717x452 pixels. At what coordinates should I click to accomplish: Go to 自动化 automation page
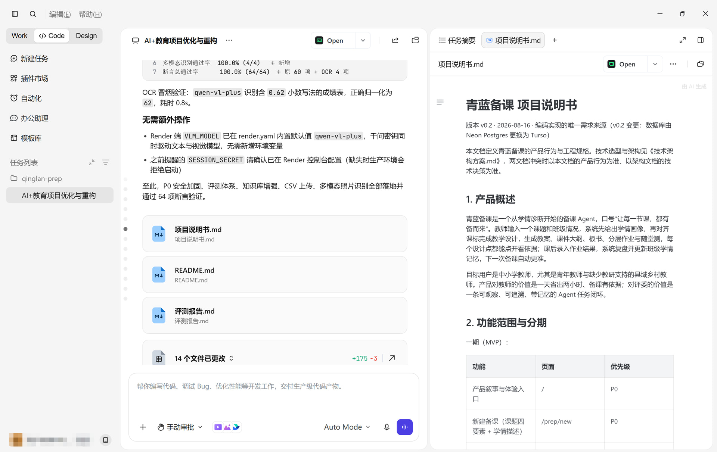pyautogui.click(x=26, y=98)
